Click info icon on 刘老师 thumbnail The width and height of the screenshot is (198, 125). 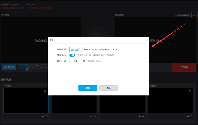point(190,91)
